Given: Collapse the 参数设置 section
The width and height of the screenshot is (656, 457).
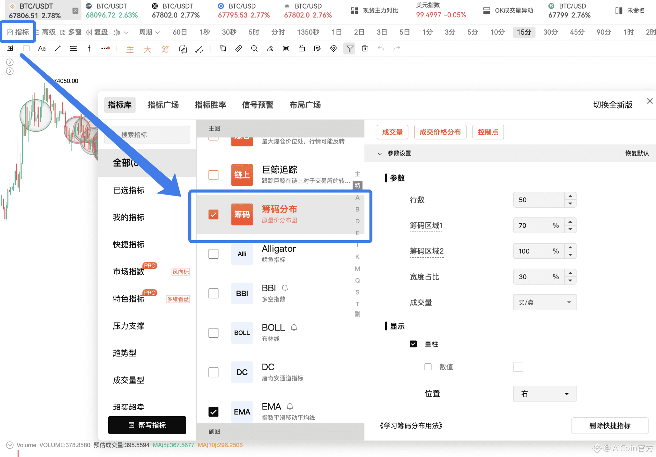Looking at the screenshot, I should (379, 153).
